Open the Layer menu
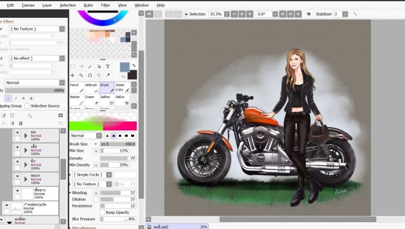Viewport: 405px width, 229px height. point(47,5)
